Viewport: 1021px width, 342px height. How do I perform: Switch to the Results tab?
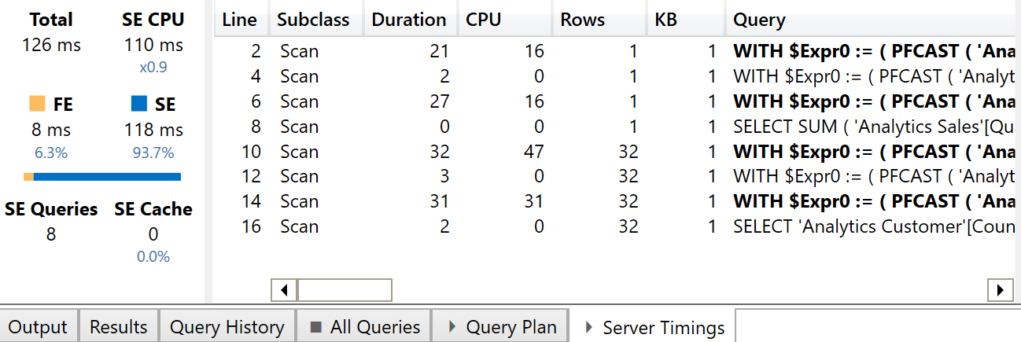tap(119, 326)
